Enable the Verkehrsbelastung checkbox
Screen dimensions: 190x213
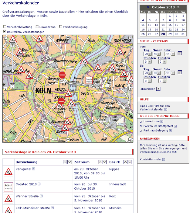[5, 26]
